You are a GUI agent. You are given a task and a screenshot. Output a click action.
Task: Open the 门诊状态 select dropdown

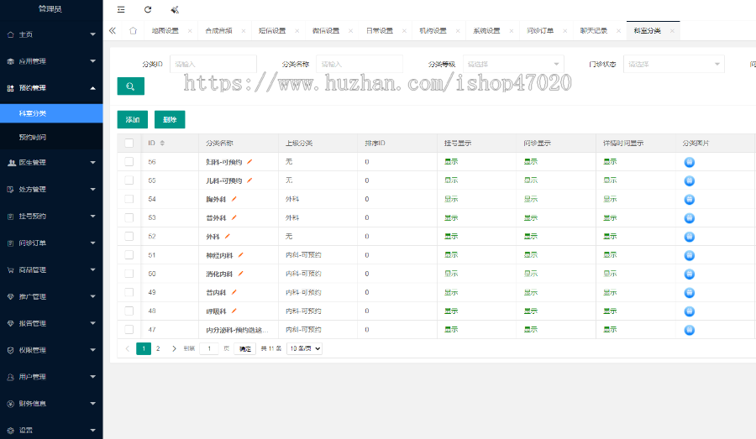click(674, 64)
